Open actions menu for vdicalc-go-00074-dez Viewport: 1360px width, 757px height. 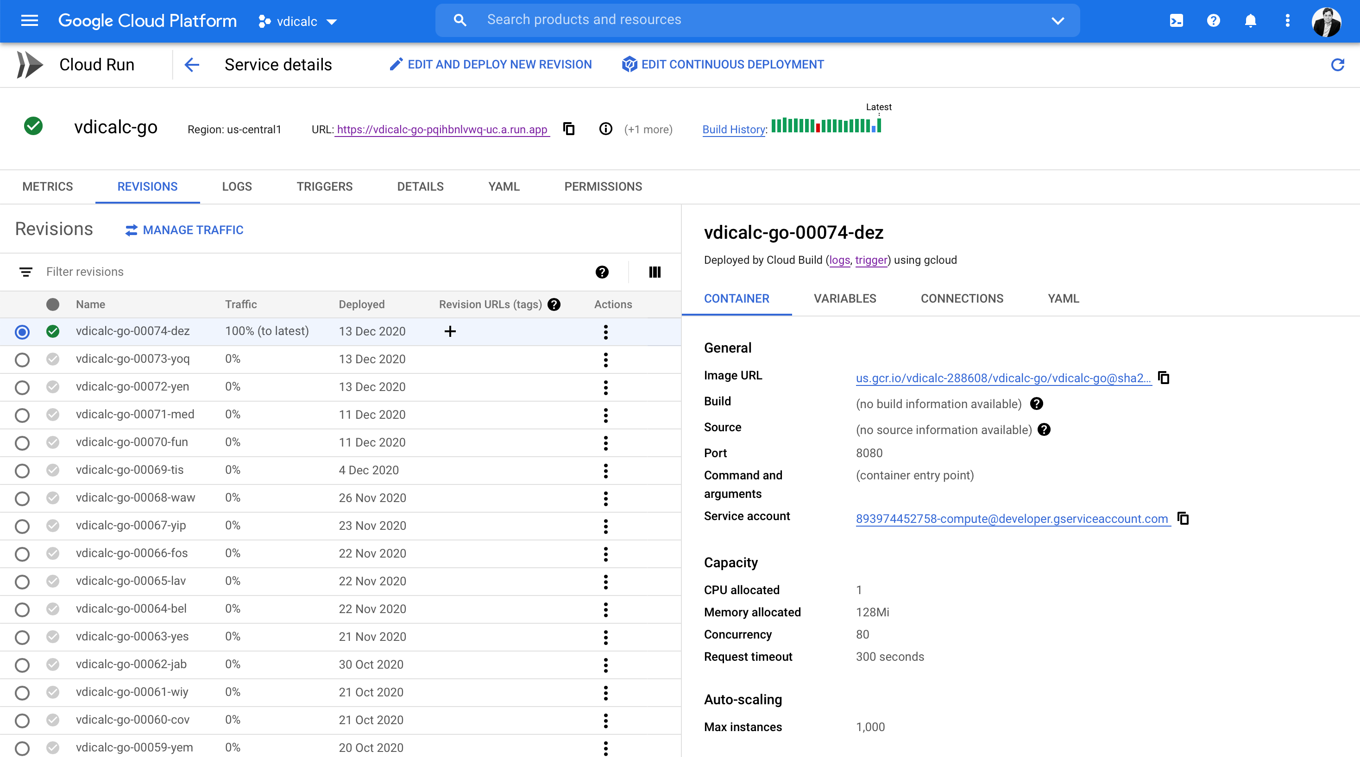[x=605, y=332]
